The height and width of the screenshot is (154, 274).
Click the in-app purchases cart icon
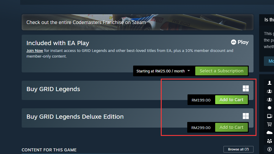coord(270,124)
